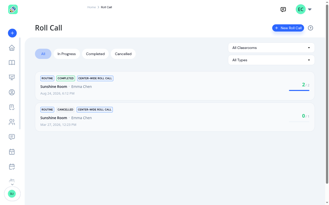
Task: Open the All Types dropdown
Action: tap(271, 60)
